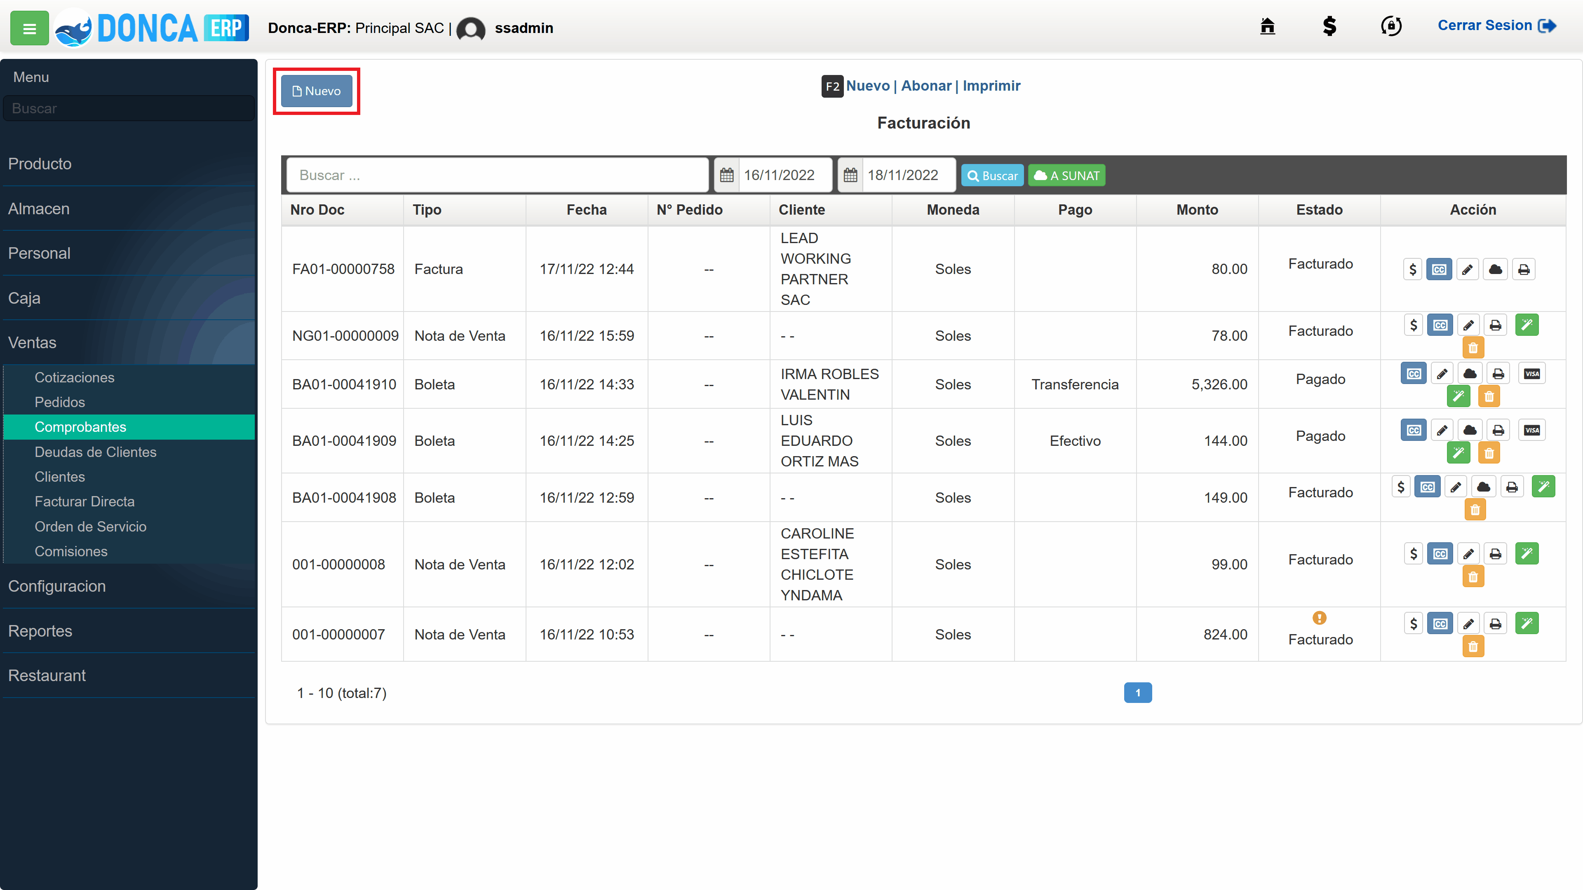The height and width of the screenshot is (890, 1583).
Task: Click the Imprimir link
Action: pos(991,85)
